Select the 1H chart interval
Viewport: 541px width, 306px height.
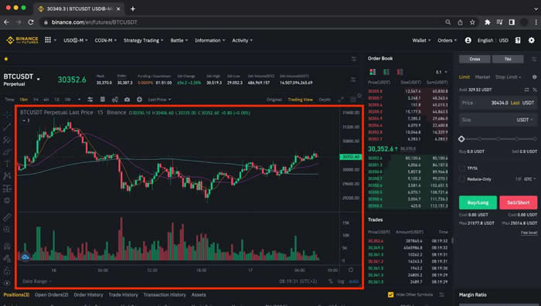pos(36,100)
